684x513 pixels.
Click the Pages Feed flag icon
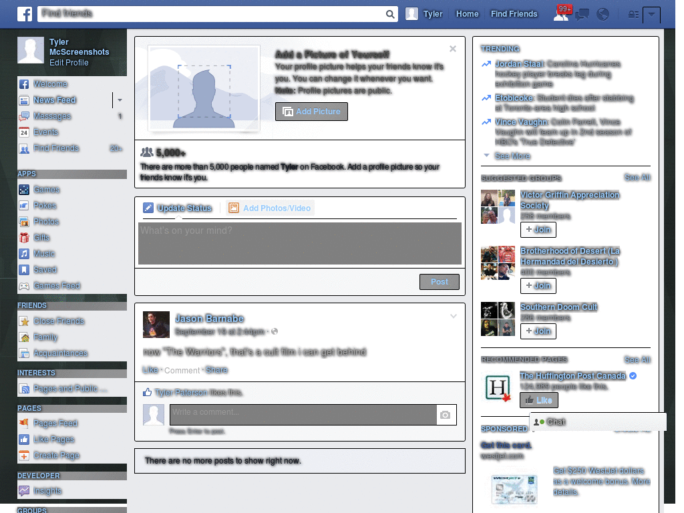pos(24,423)
